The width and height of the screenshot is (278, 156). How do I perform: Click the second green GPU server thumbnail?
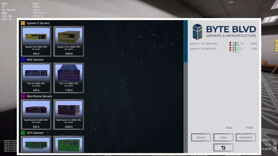68,145
